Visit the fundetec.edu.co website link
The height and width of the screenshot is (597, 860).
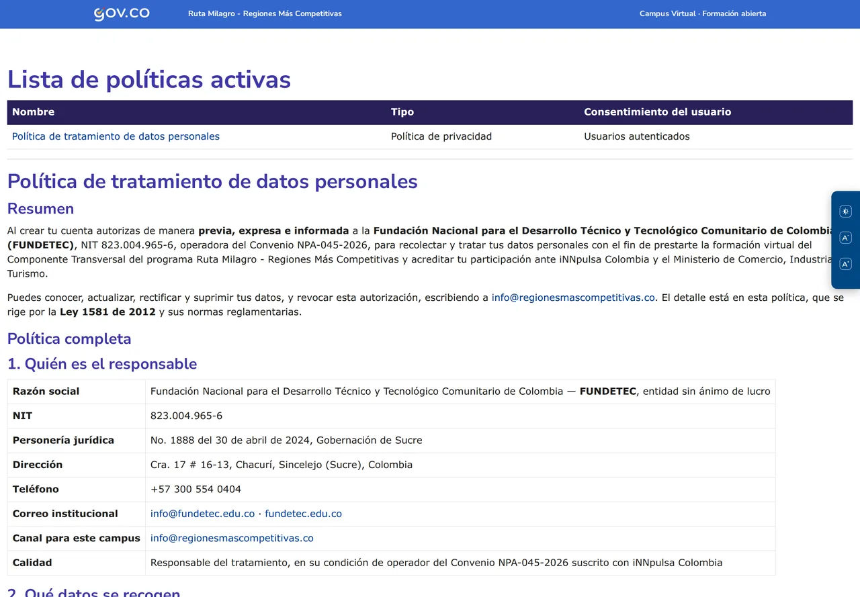click(x=303, y=514)
